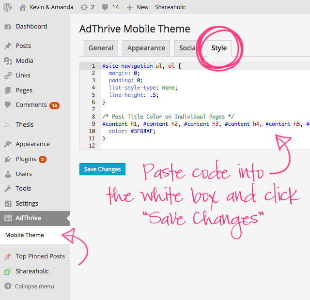Select the Style tab
310x300 pixels.
[219, 48]
